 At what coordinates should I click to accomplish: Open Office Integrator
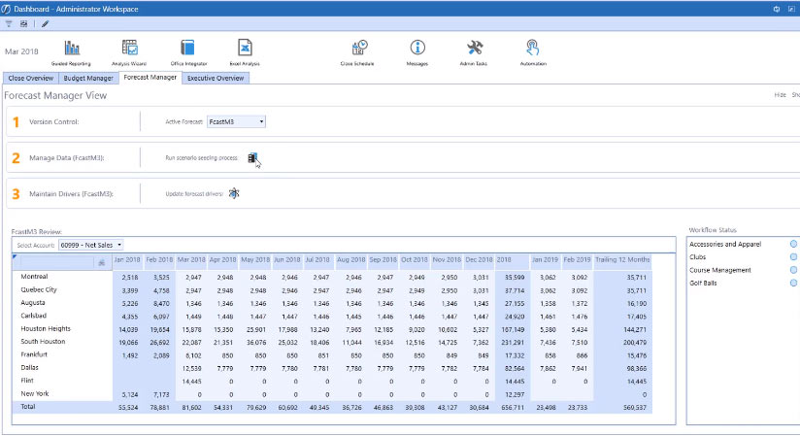pos(189,49)
